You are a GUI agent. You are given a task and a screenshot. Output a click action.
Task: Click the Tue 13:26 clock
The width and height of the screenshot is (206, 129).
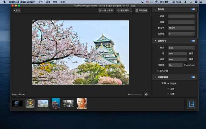point(176,2)
